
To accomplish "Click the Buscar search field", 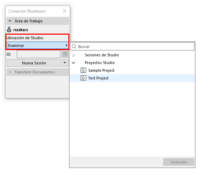I will 132,47.
